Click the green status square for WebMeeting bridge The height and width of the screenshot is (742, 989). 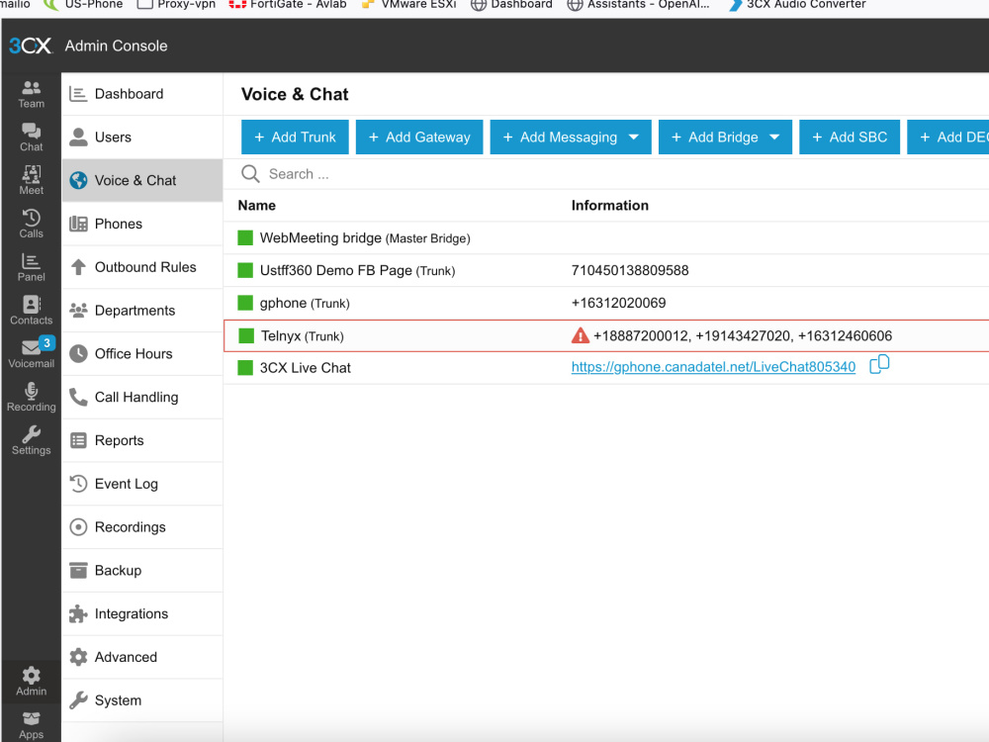pyautogui.click(x=245, y=237)
